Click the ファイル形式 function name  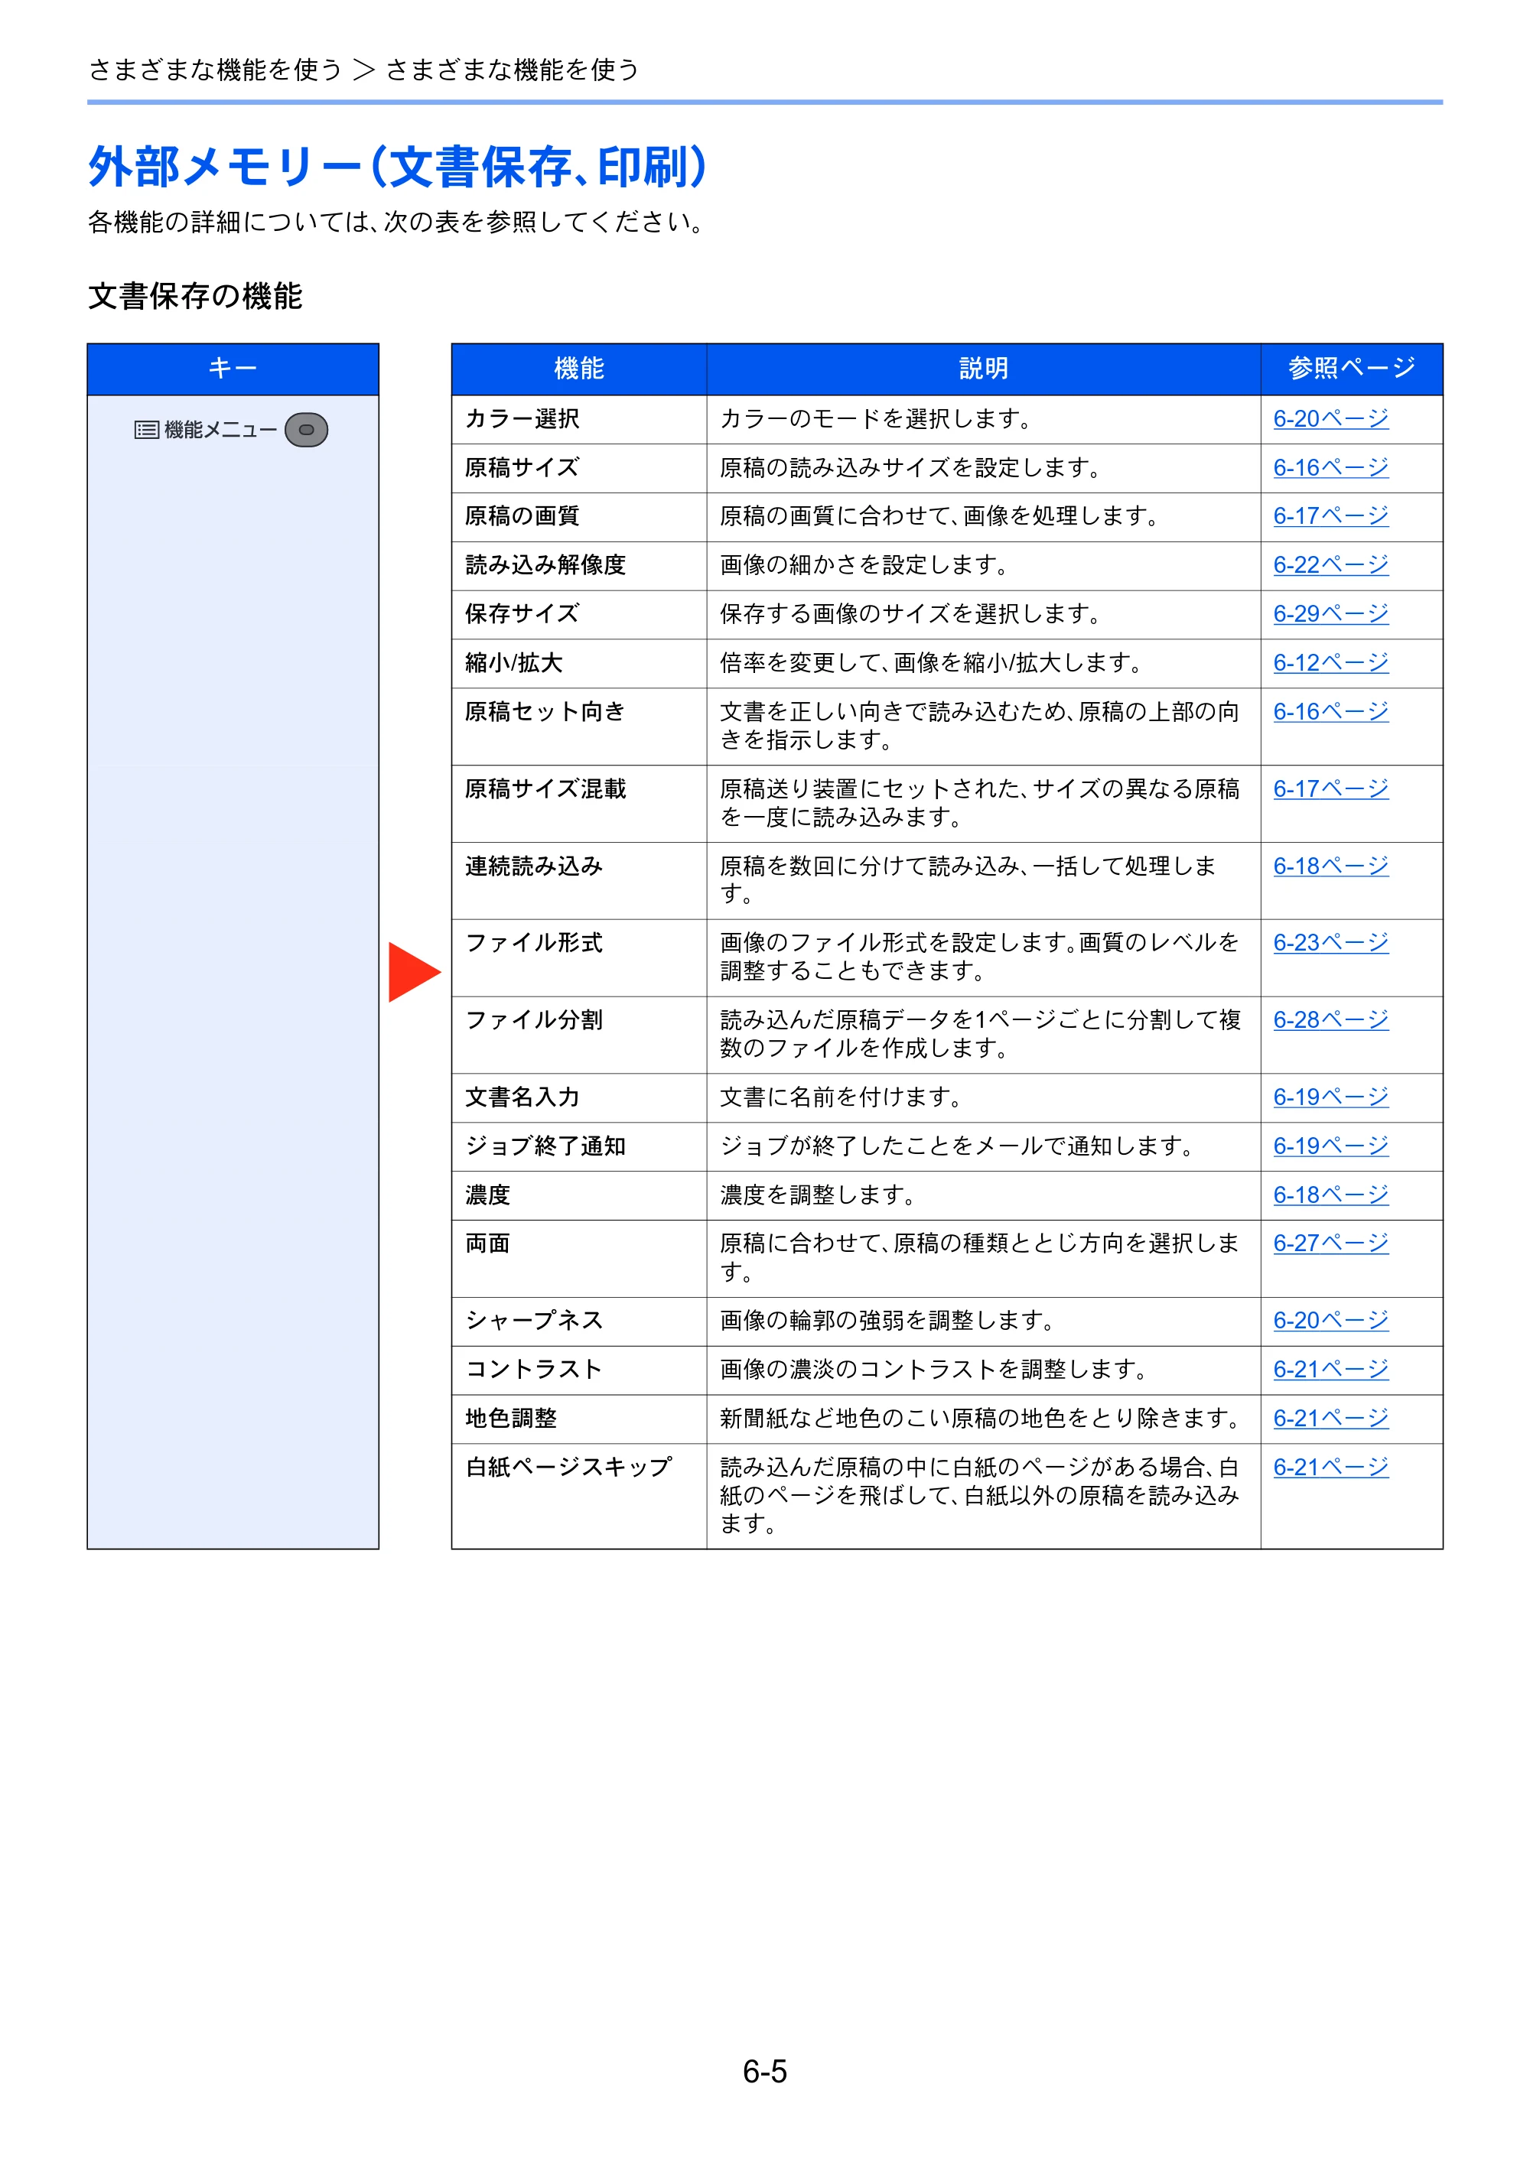(x=534, y=943)
